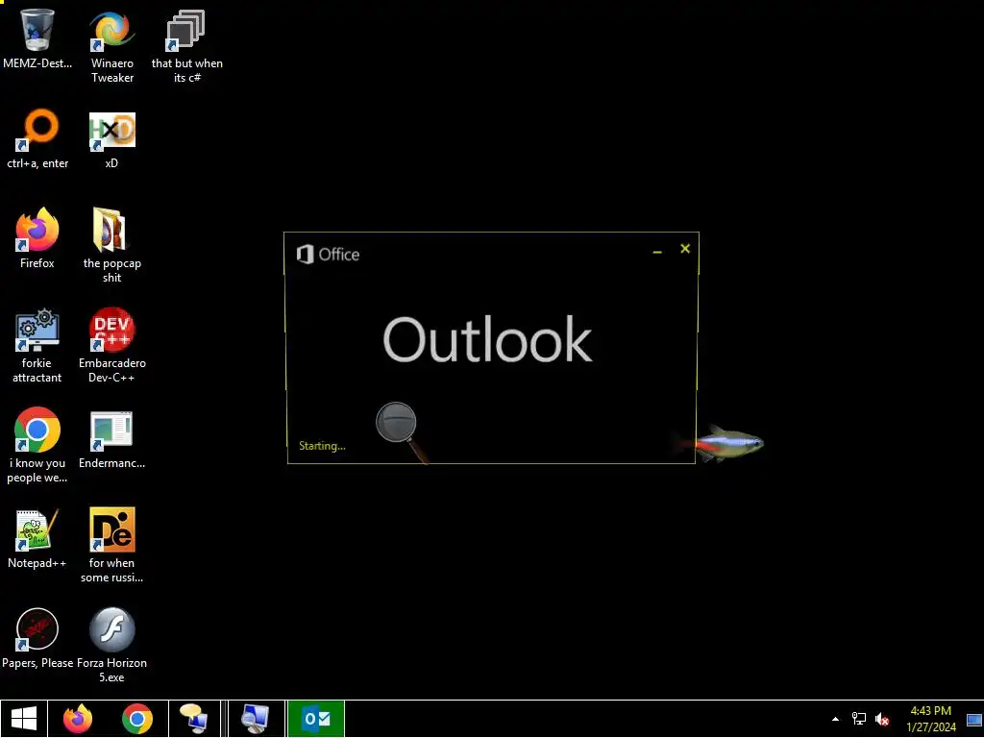This screenshot has width=984, height=738.
Task: Click the 'Starting...' status text
Action: pyautogui.click(x=322, y=446)
